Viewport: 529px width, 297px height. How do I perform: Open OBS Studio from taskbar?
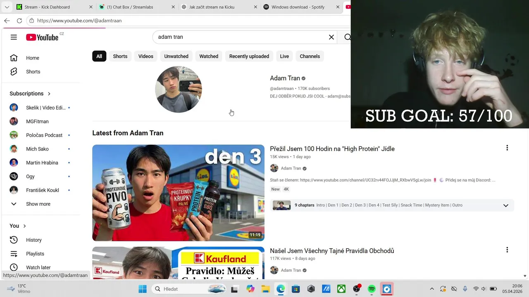(x=357, y=289)
